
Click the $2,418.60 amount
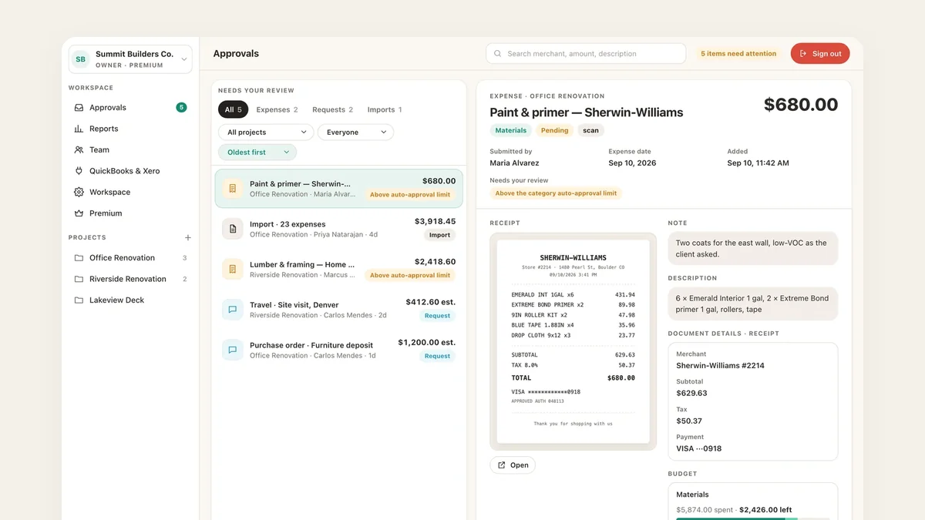tap(435, 262)
